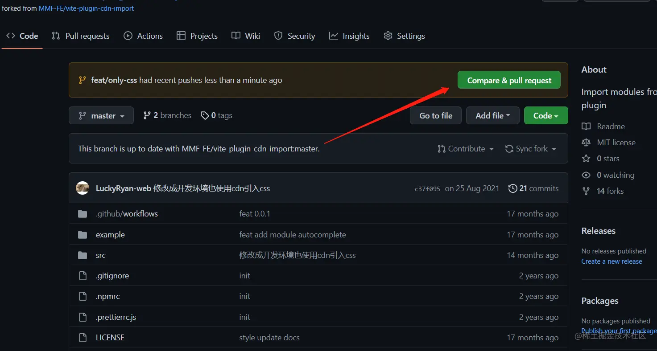
Task: Open the example folder
Action: click(110, 235)
